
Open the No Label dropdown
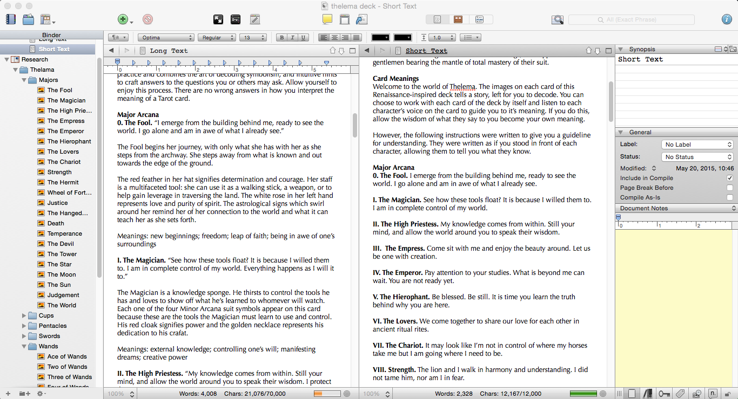697,145
